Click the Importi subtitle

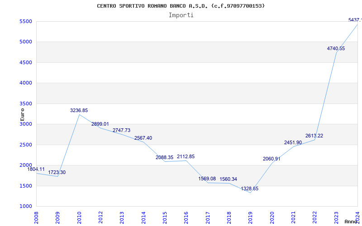click(x=181, y=15)
